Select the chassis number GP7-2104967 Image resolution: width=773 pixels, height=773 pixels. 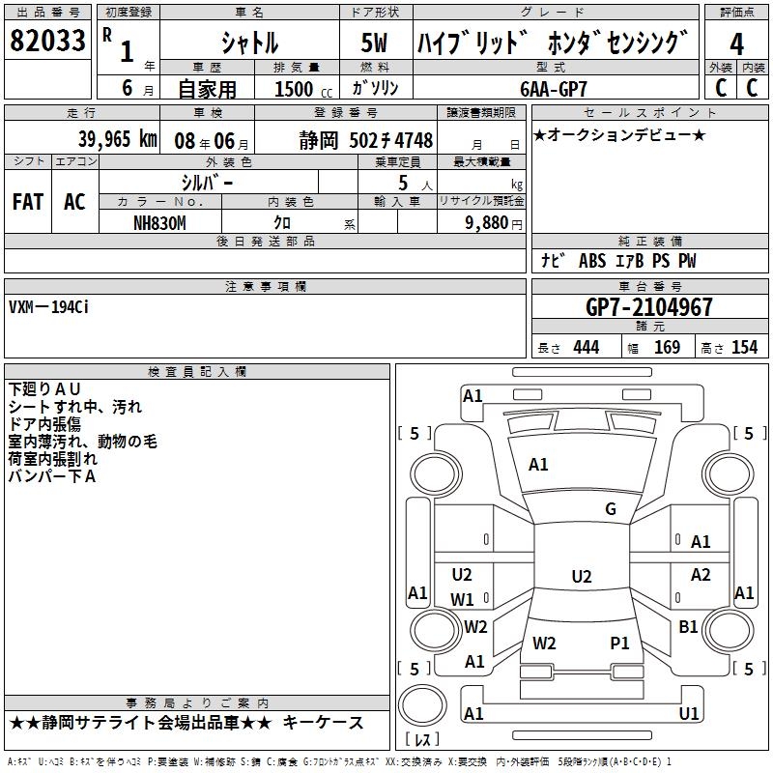click(649, 307)
